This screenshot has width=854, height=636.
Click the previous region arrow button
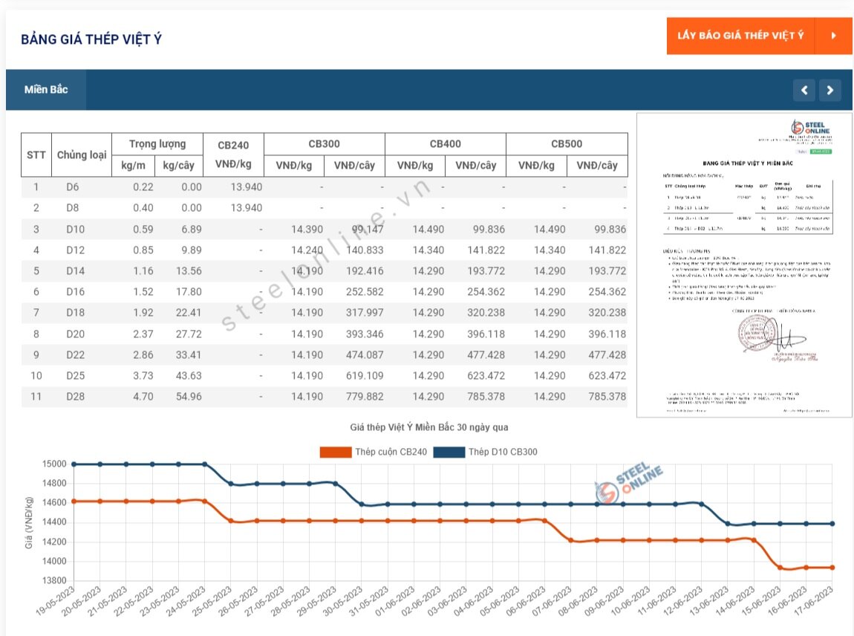click(x=804, y=90)
